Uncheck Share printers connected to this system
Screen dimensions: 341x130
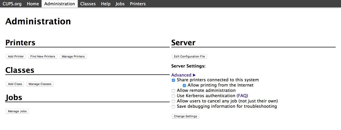point(173,80)
